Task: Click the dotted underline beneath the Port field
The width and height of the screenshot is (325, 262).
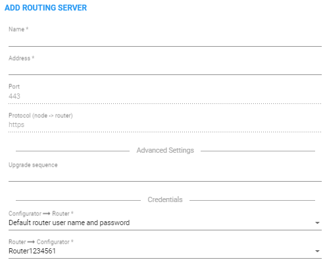Action: 165,103
